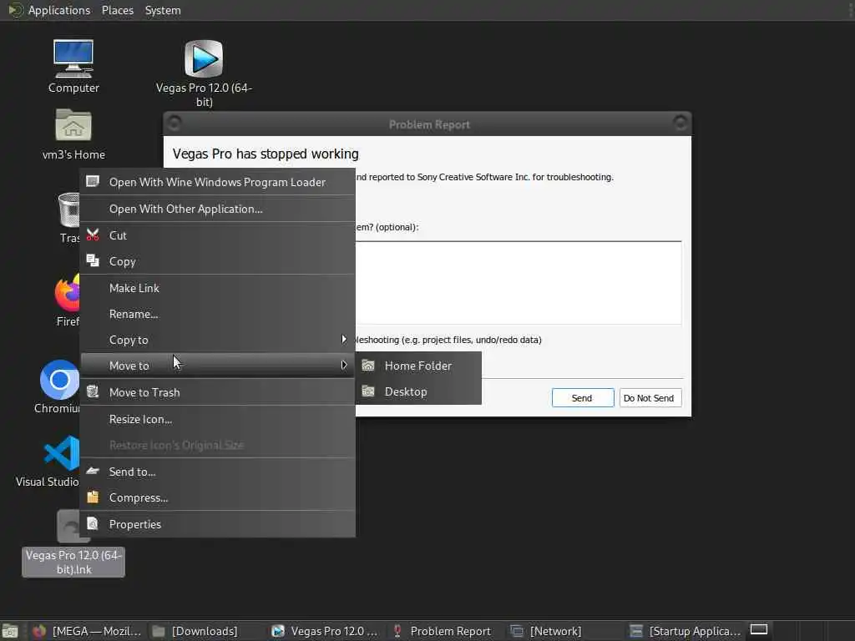
Task: Click Copy in the context menu
Action: [x=218, y=261]
